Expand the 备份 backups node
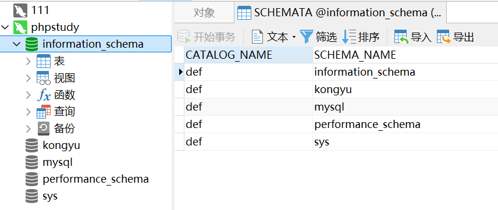Screen dimensions: 498x210 pos(29,129)
